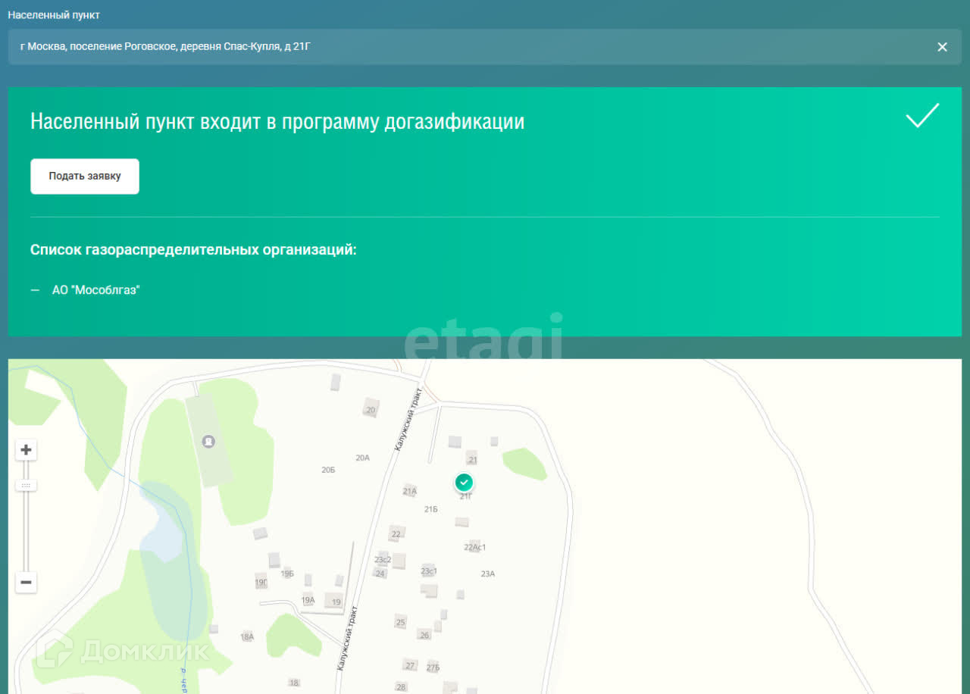This screenshot has height=694, width=970.
Task: Click house label 21Б on the map
Action: click(430, 509)
